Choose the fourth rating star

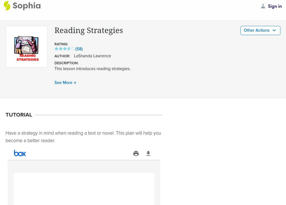tap(69, 49)
